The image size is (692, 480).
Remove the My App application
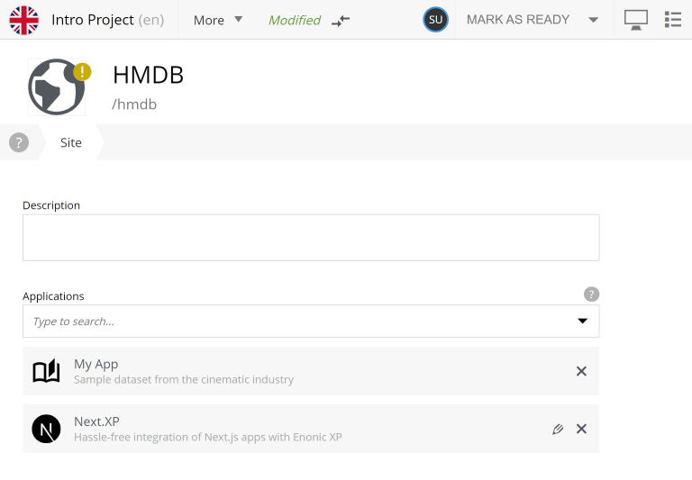tap(581, 371)
